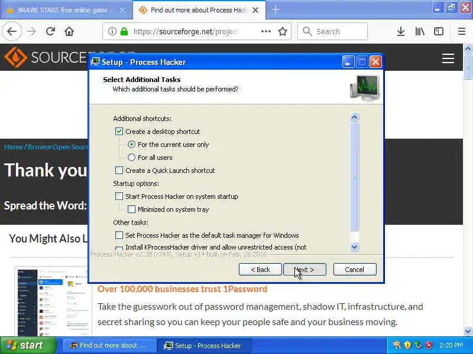
Task: Open a new browser tab
Action: 275,9
